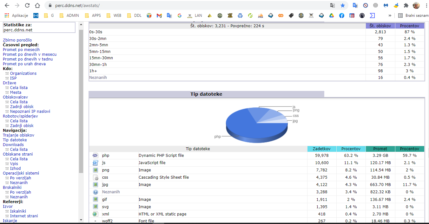Viewport: 429px width, 224px height.
Task: Open Internet strani link
Action: [x=24, y=216]
